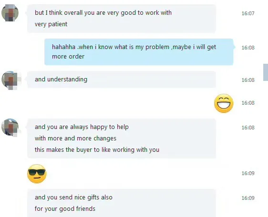
Task: Click the 'for your good friends' text
Action: coord(65,208)
